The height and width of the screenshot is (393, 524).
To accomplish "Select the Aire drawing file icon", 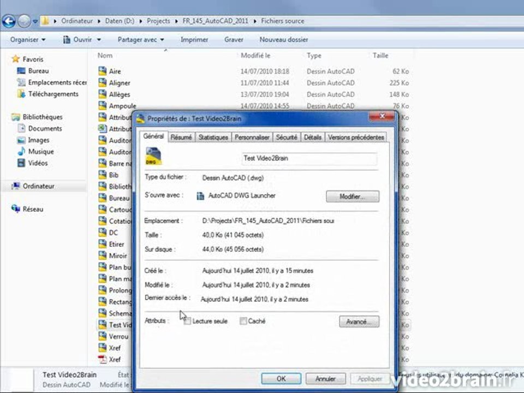I will tap(102, 71).
